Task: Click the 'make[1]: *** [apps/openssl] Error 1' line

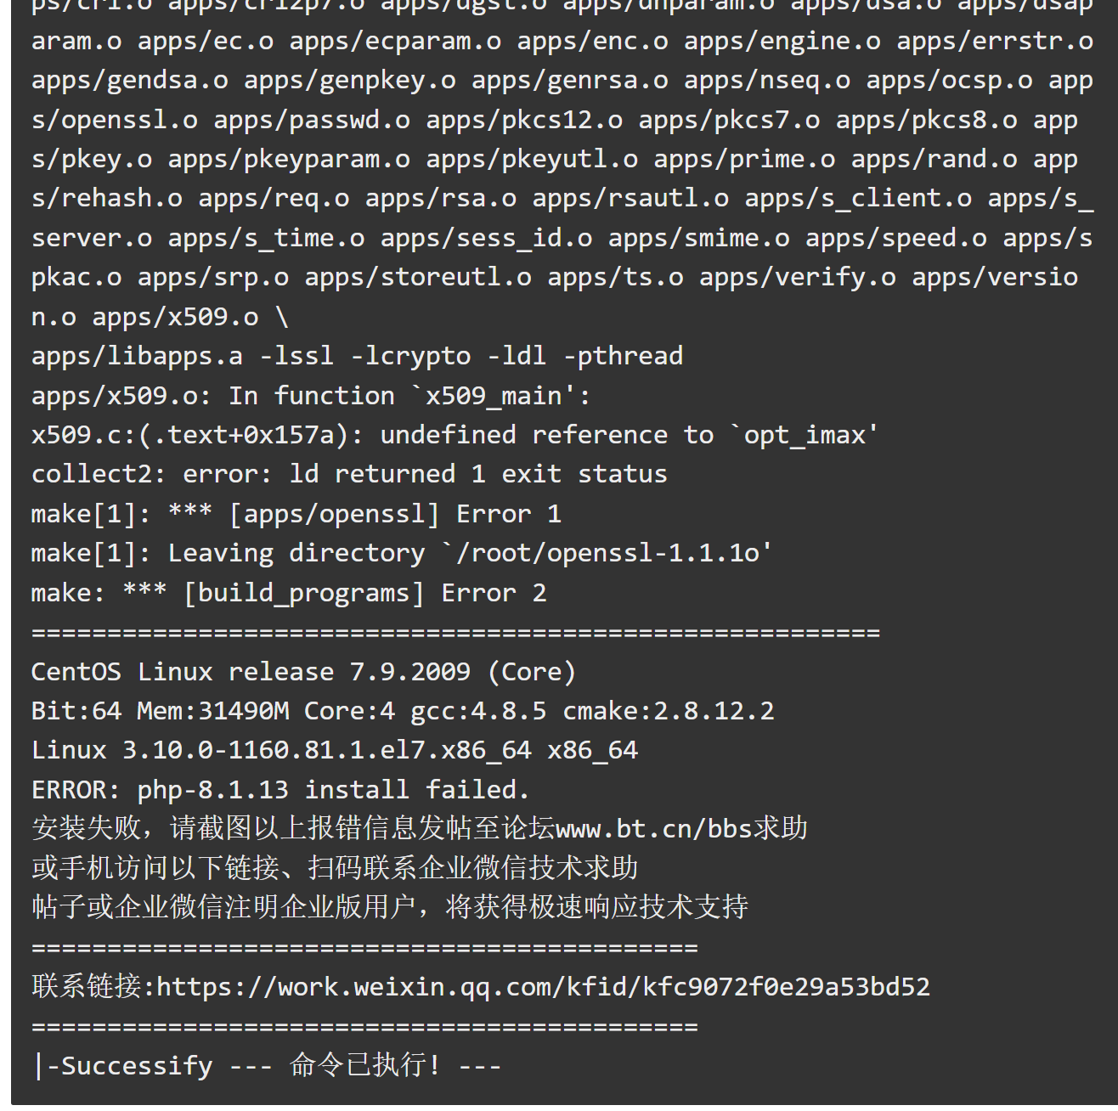Action: click(x=296, y=514)
